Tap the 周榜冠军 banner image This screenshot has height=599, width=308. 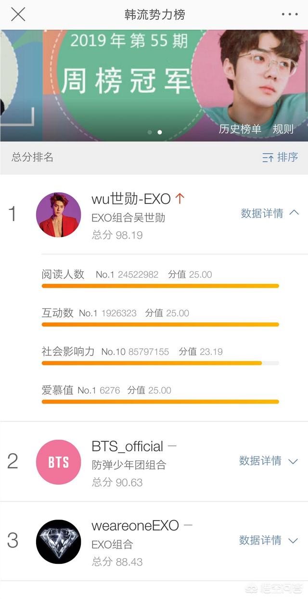(154, 86)
